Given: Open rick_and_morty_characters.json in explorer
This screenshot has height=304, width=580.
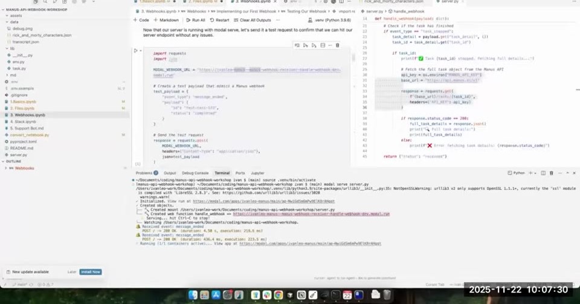Looking at the screenshot, I should (x=42, y=35).
